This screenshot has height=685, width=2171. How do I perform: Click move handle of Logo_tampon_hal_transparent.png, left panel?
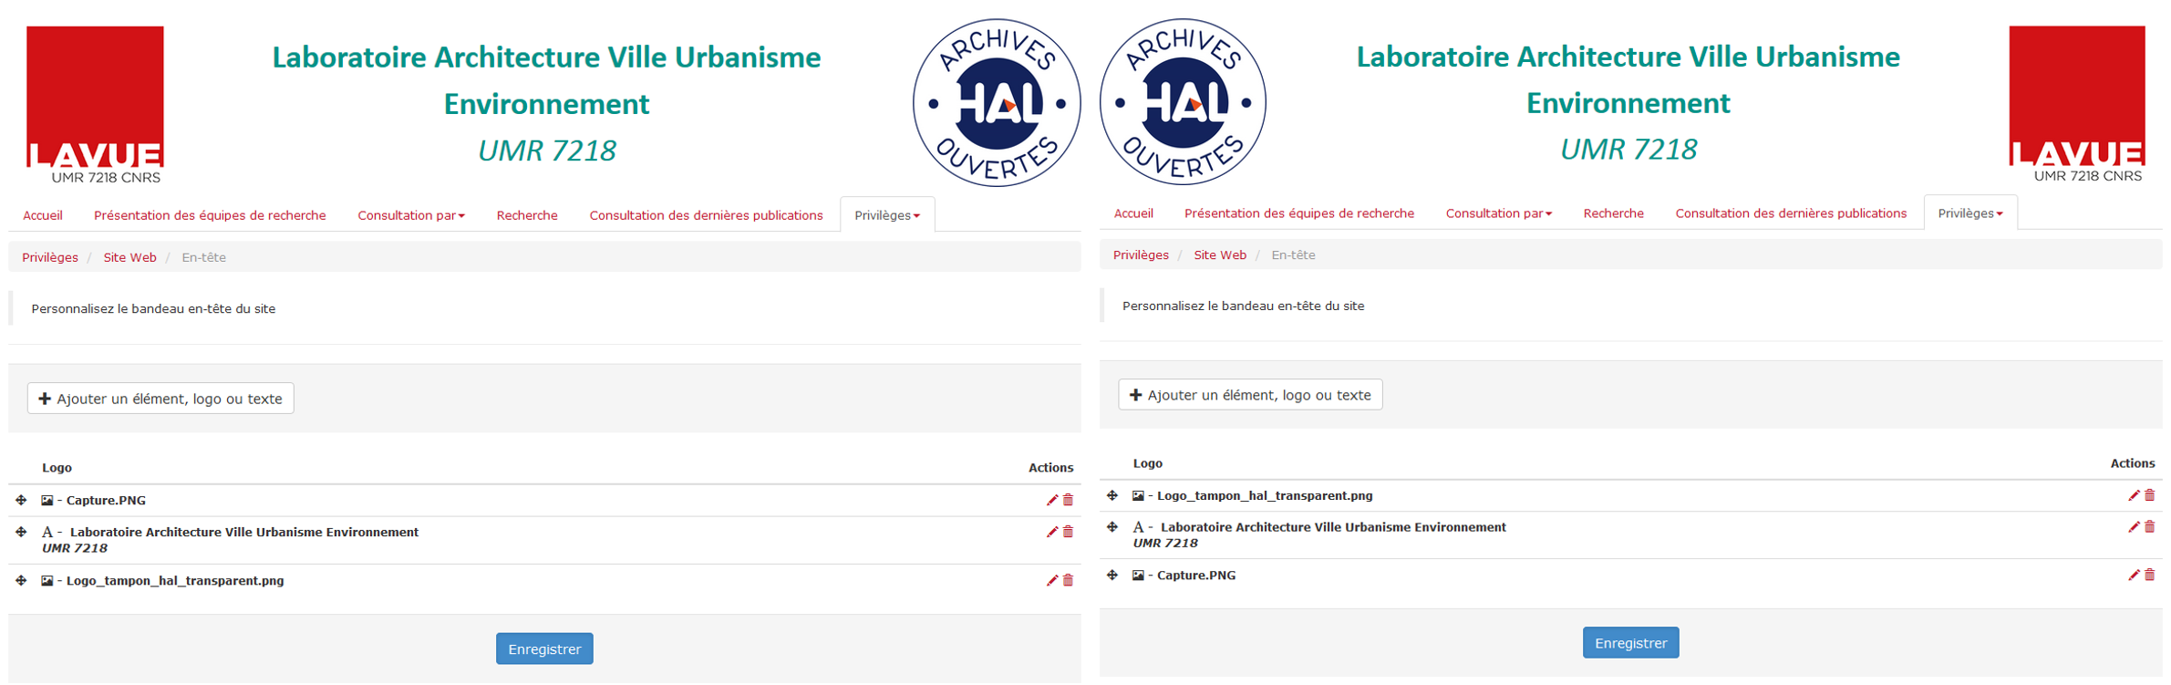(21, 580)
